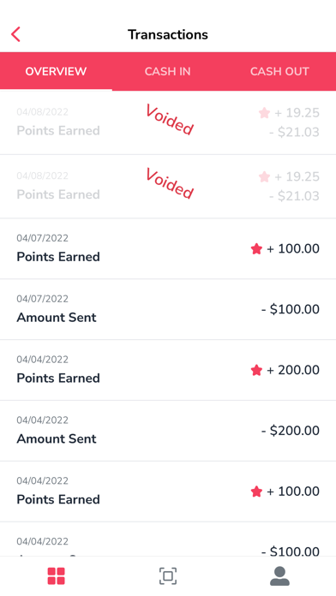Open the profile person icon
This screenshot has height=596, width=336.
[x=279, y=575]
